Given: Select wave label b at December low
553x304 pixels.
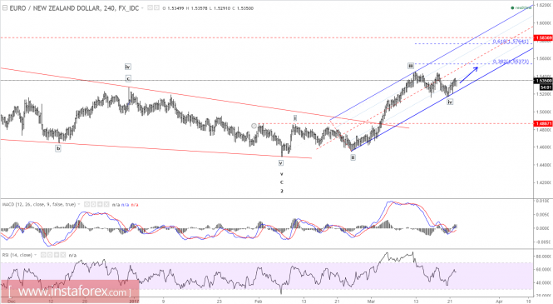Looking at the screenshot, I should pyautogui.click(x=58, y=148).
